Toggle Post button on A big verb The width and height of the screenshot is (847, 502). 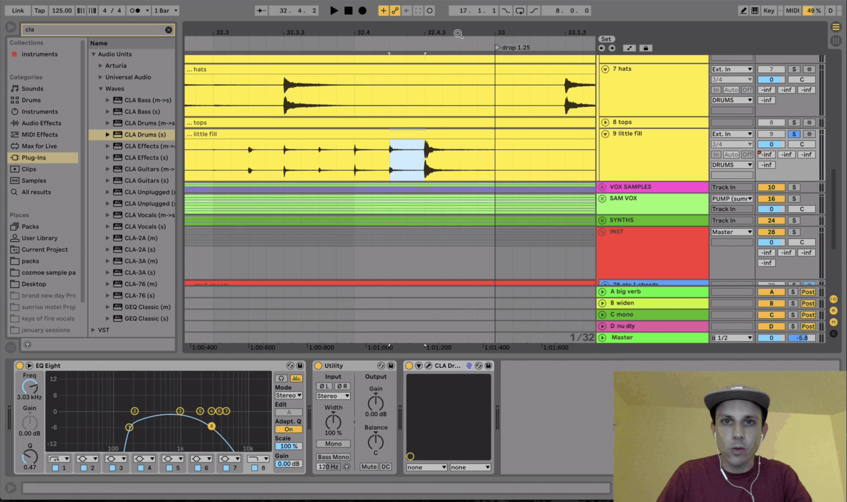click(x=808, y=292)
